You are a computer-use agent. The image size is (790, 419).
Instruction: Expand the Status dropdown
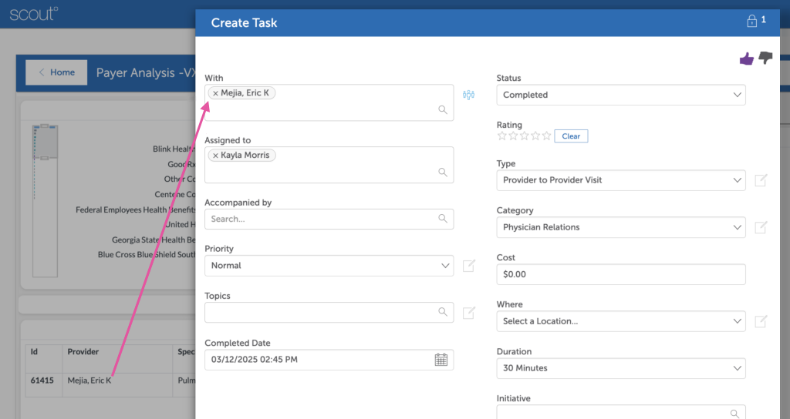(x=620, y=95)
